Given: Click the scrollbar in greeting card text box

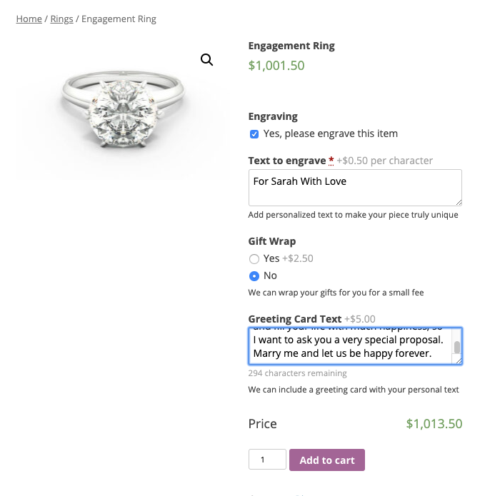Looking at the screenshot, I should click(456, 348).
